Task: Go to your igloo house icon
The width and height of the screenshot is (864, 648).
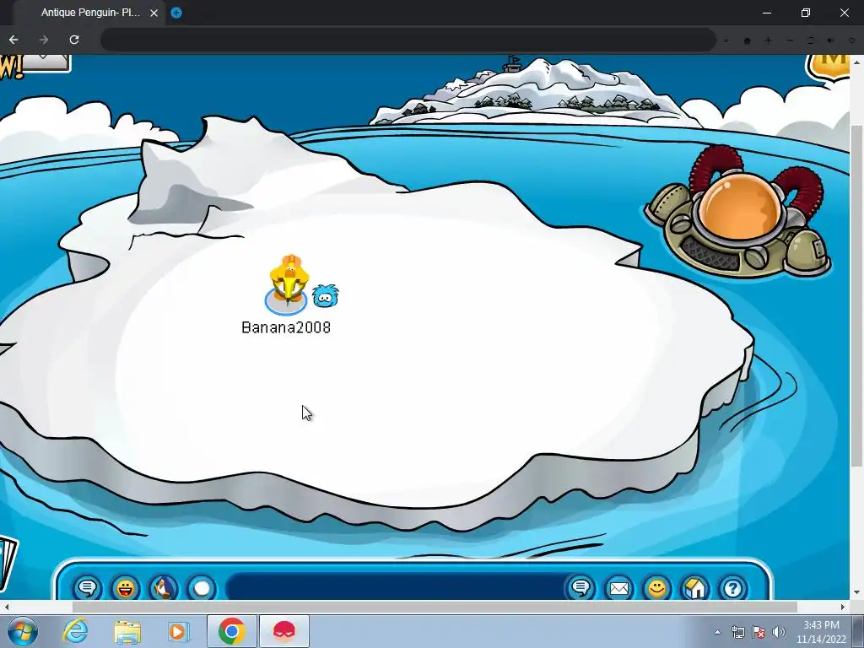Action: pyautogui.click(x=695, y=588)
